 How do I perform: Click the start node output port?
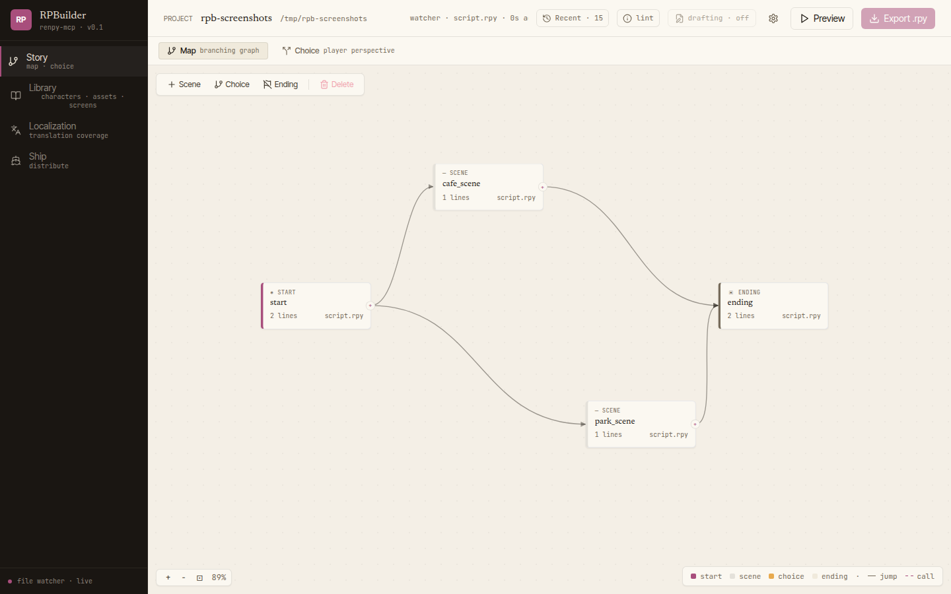tap(370, 306)
